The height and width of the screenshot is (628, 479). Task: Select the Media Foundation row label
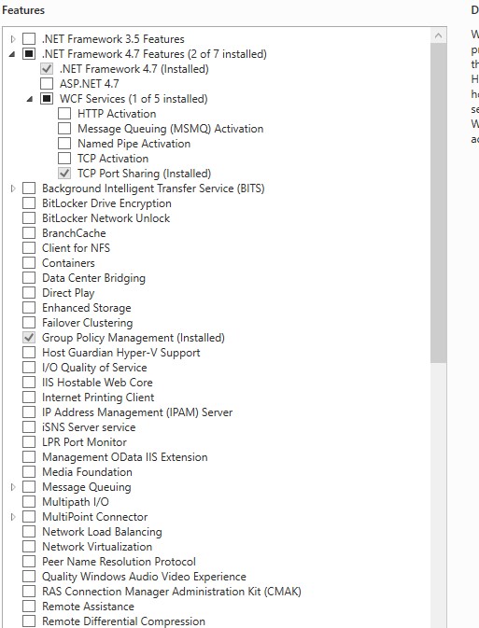(x=87, y=472)
